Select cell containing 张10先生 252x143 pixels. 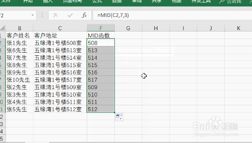19,80
